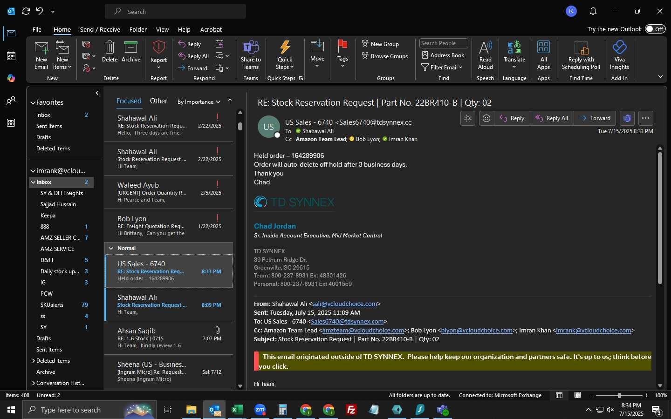
Task: Click the react smiley icon in message header
Action: [486, 118]
